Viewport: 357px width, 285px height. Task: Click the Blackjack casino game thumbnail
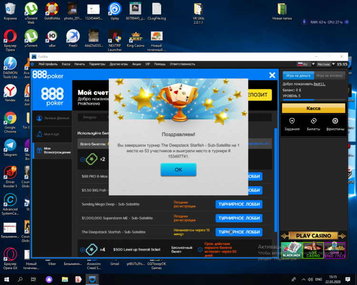click(x=290, y=249)
